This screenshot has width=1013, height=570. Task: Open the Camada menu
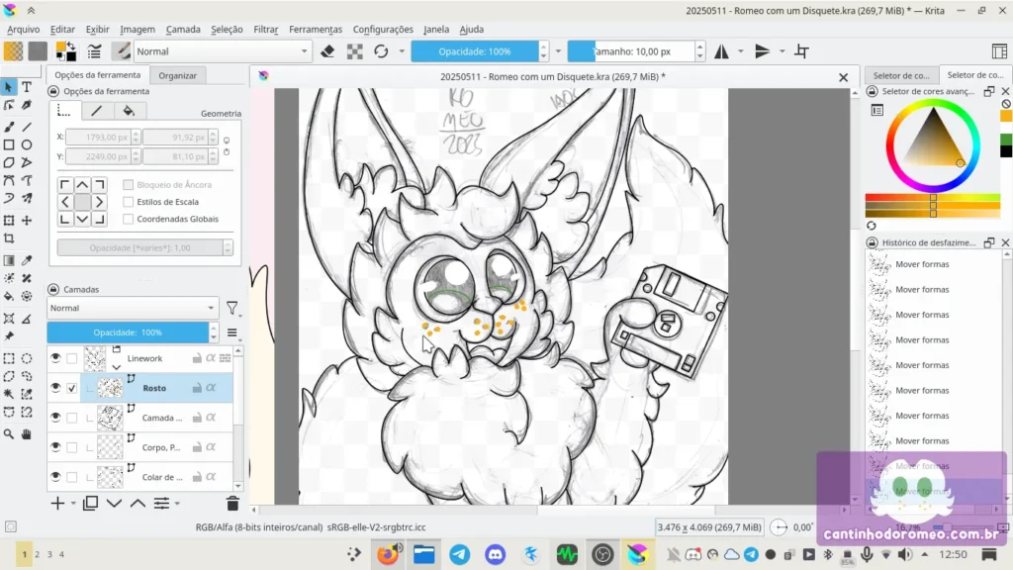click(183, 29)
